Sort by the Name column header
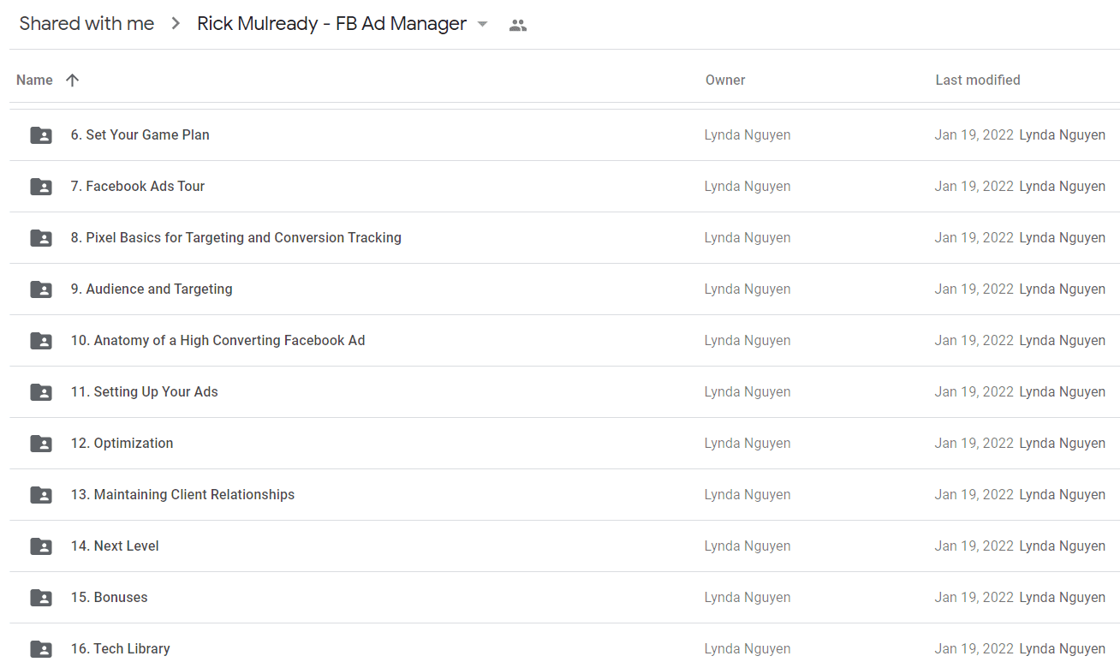This screenshot has width=1120, height=668. point(34,80)
